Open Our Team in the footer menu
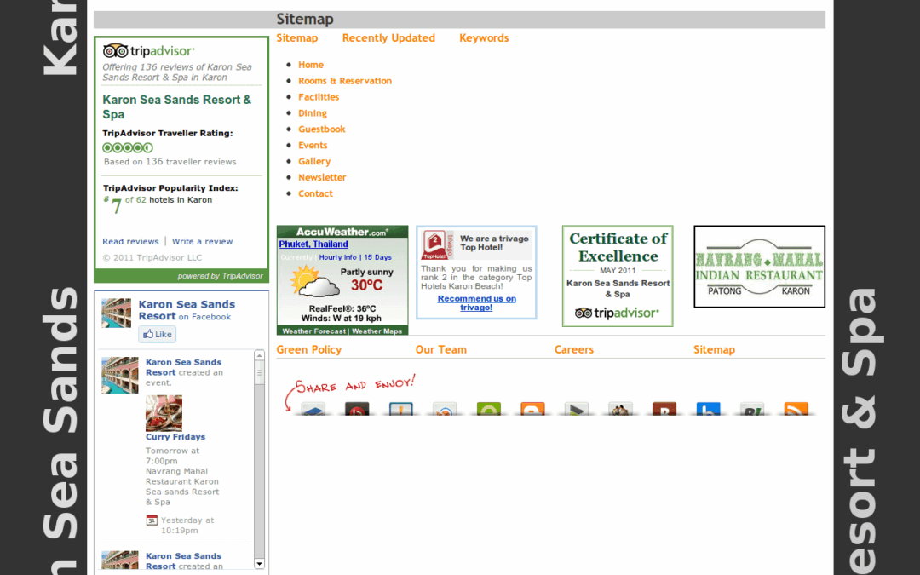920x575 pixels. point(441,350)
